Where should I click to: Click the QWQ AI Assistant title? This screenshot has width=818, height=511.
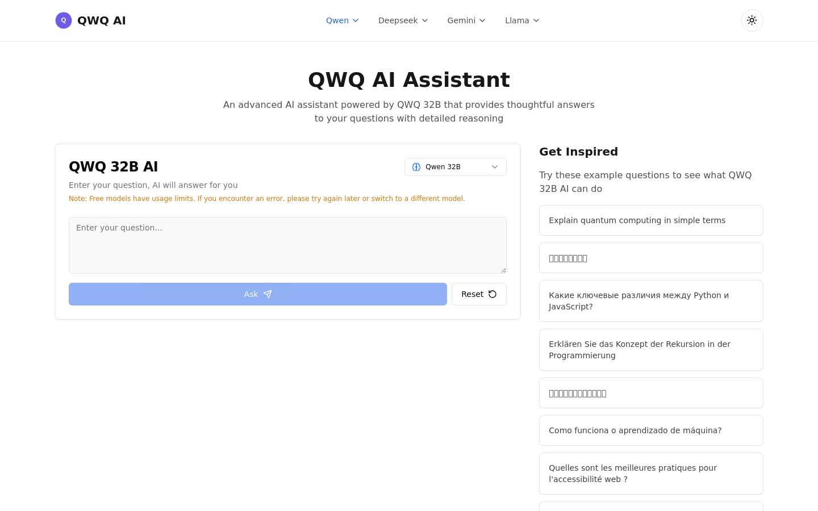pos(409,79)
